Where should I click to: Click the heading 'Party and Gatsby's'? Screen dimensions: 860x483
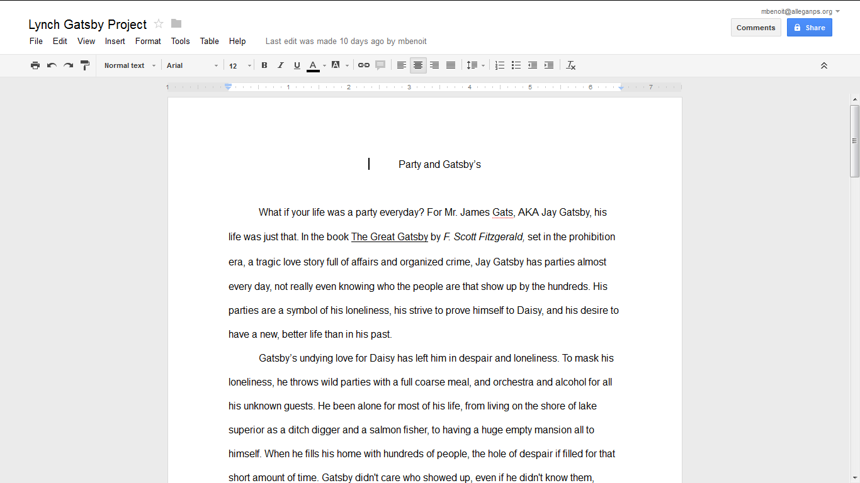[x=439, y=165]
